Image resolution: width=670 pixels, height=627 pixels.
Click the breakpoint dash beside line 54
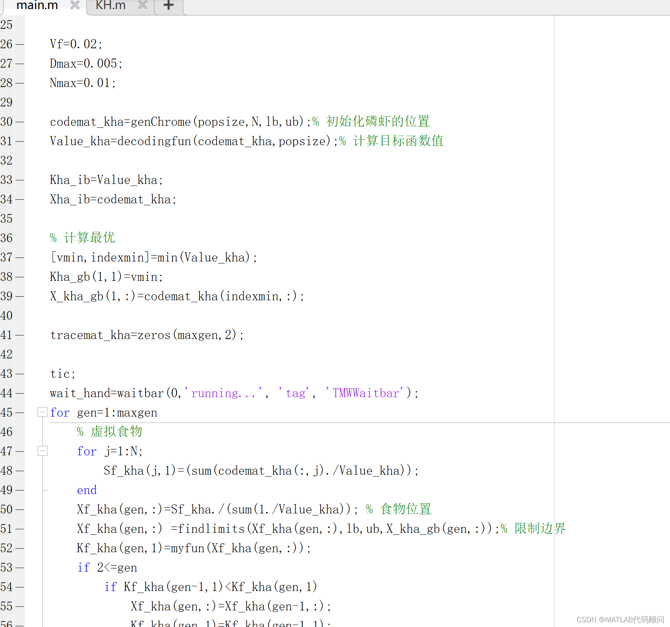(x=20, y=587)
